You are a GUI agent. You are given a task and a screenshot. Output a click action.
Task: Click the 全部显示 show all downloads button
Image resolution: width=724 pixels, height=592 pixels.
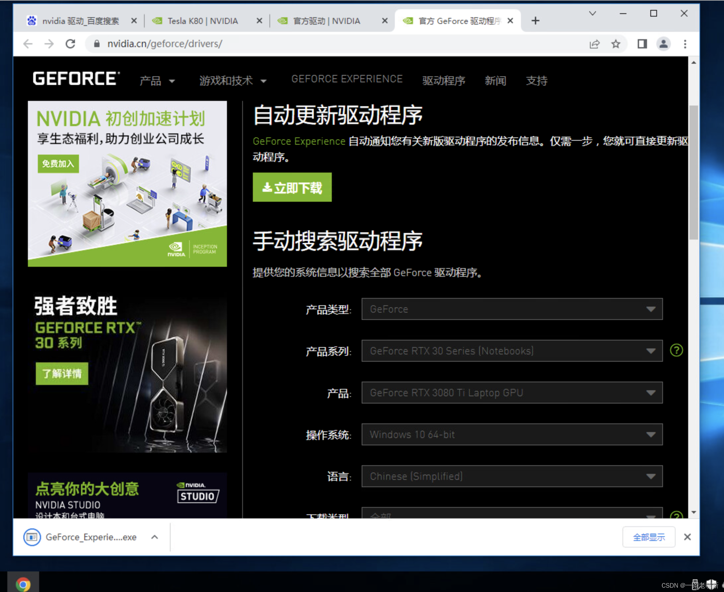pyautogui.click(x=648, y=537)
